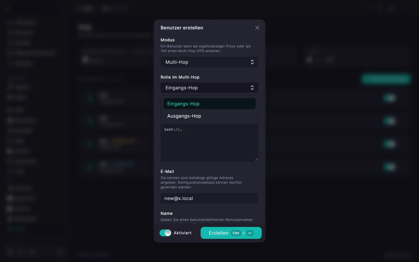Screen dimensions: 419x262
Task: Click the orange badge in the third user row
Action: point(123,141)
